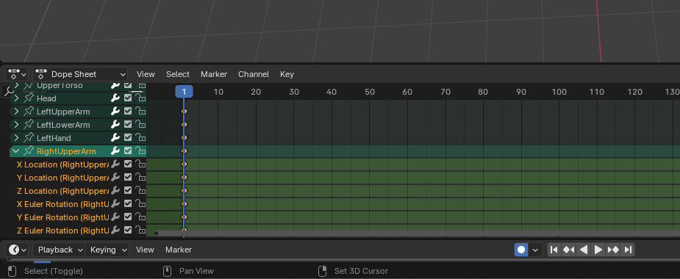Expand the LeftUpperArm channel group

pos(16,112)
